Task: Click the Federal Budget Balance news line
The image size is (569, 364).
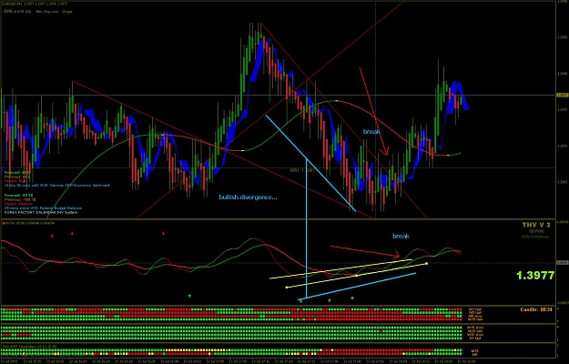Action: point(43,208)
